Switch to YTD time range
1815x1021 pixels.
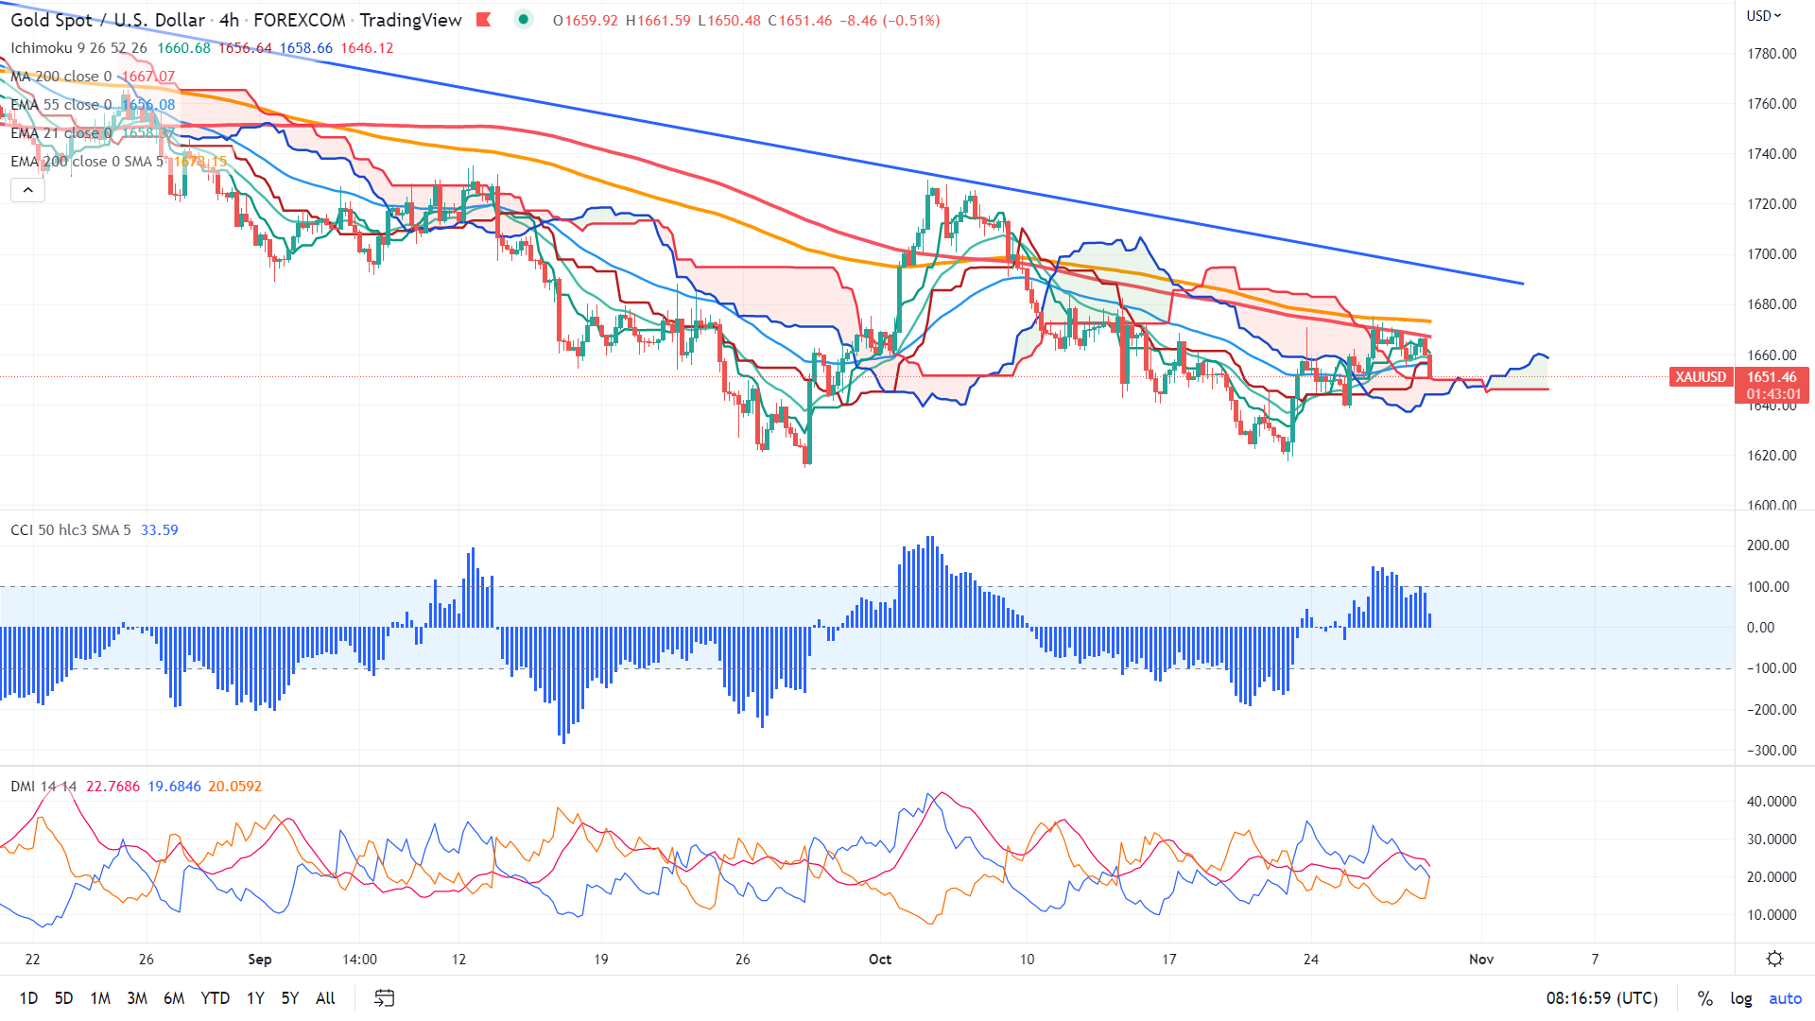215,998
